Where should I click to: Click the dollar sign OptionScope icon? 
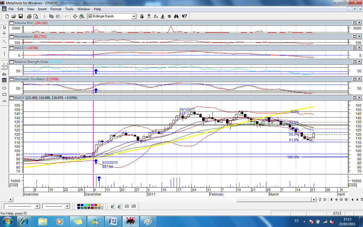(x=169, y=16)
